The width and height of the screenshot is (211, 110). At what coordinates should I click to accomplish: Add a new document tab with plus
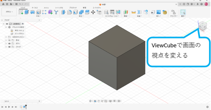(180, 4)
